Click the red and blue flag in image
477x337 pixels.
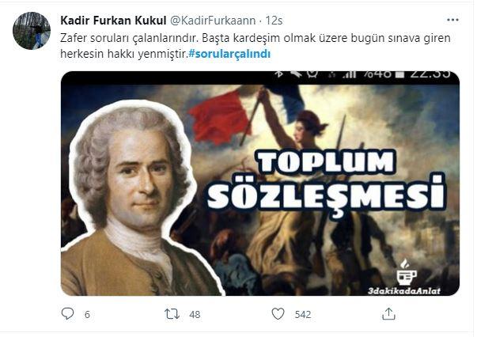coord(246,114)
